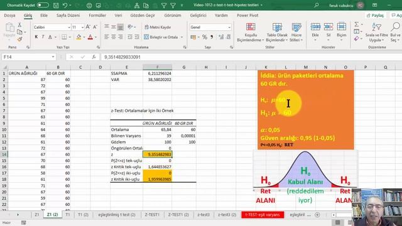Screen dimensions: 402x226
Task: Open Hücre Stilleri gallery
Action: (x=296, y=33)
